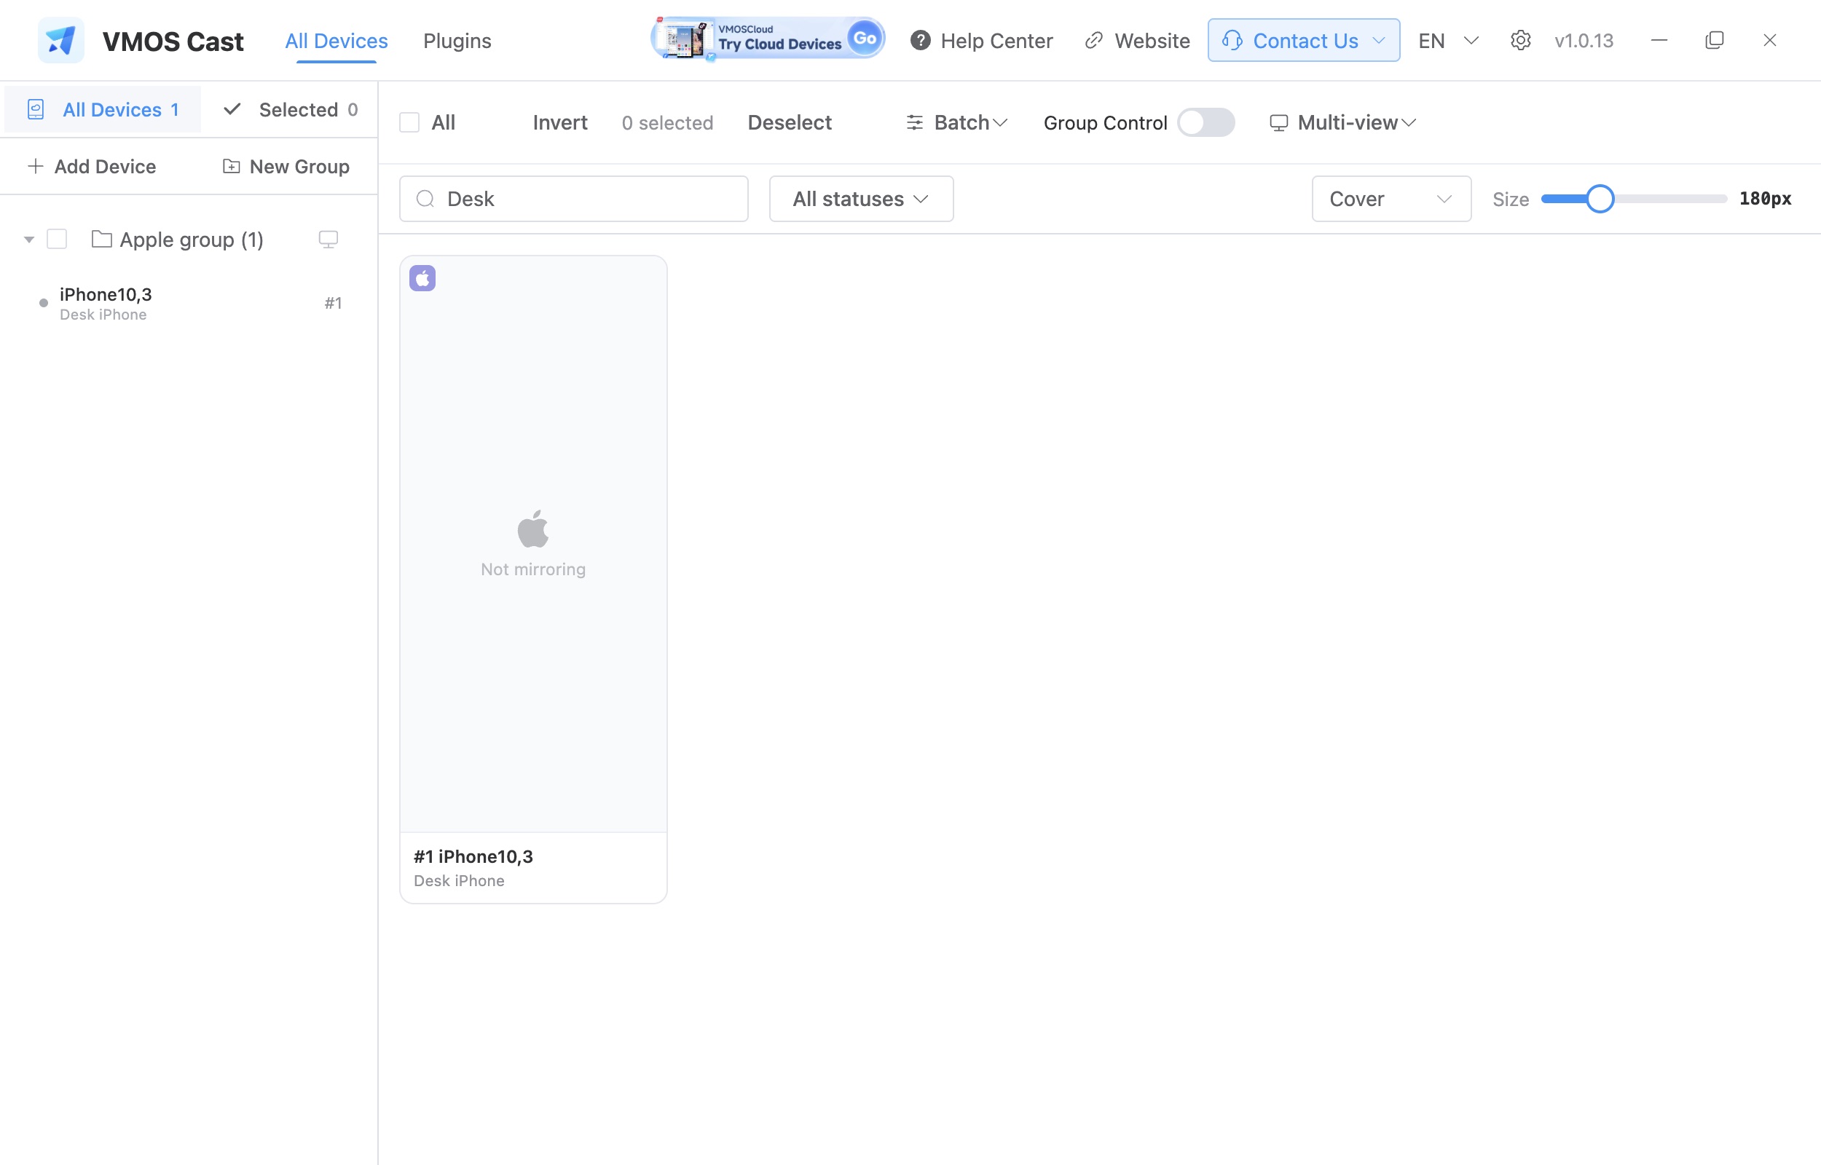
Task: Check the All checkbox
Action: (x=409, y=122)
